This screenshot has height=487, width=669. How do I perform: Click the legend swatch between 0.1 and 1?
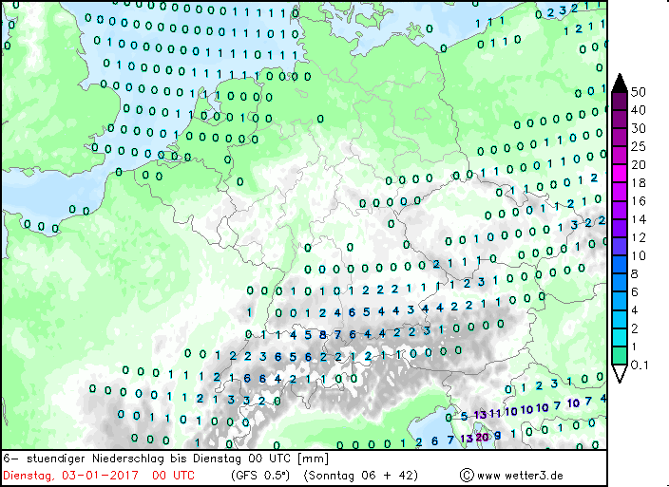[x=620, y=356]
